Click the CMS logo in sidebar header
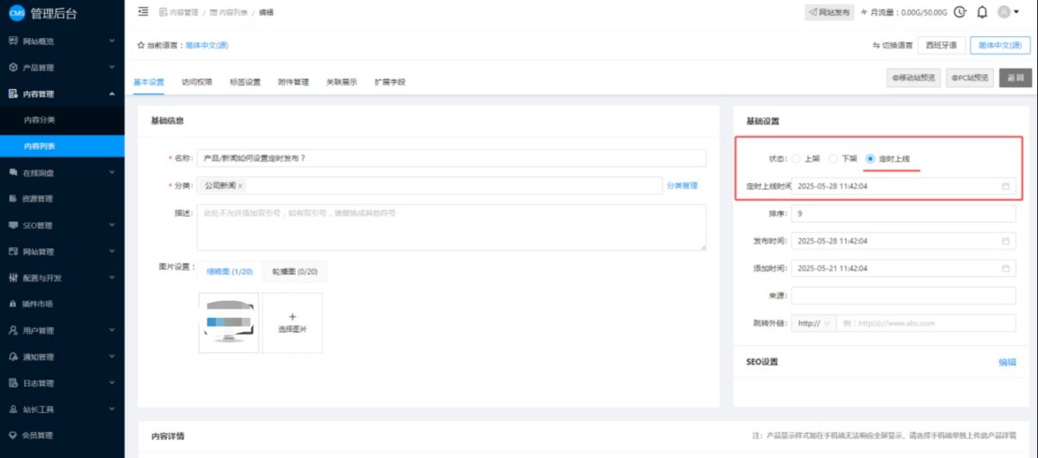This screenshot has height=458, width=1038. tap(16, 12)
